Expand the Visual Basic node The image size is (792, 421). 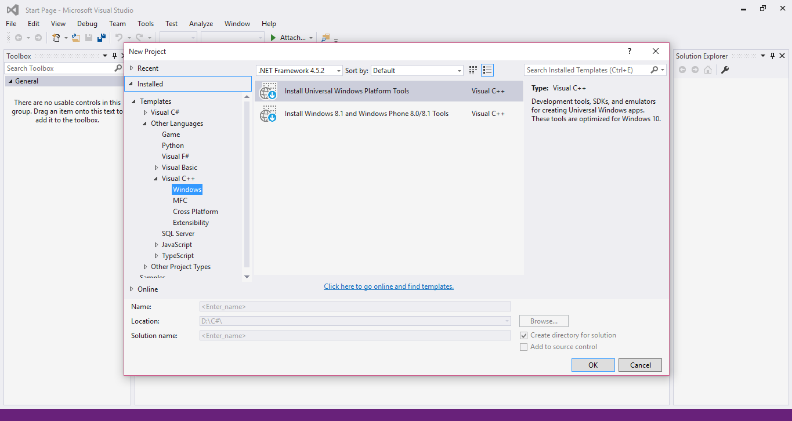tap(157, 168)
